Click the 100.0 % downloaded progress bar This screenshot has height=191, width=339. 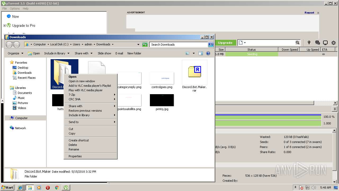268,116
